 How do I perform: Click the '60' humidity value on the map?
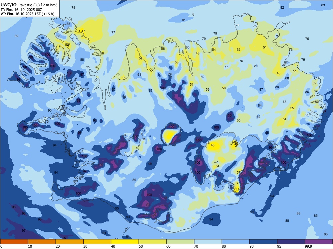click(x=238, y=120)
